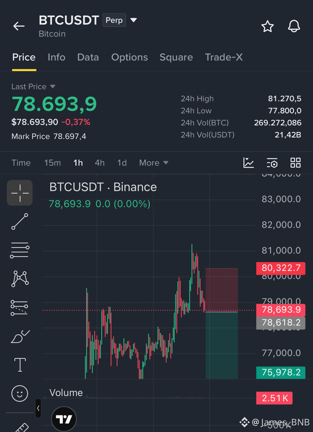Click the large 78.693,9 last price

tap(54, 104)
